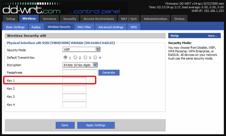226x136 pixels.
Task: Open the WDS sub-tab
Action: coord(134,27)
